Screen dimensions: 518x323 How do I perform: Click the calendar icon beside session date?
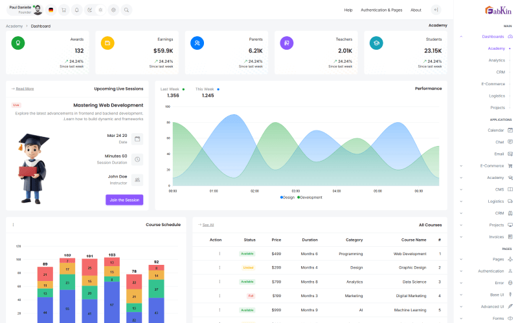pyautogui.click(x=137, y=138)
